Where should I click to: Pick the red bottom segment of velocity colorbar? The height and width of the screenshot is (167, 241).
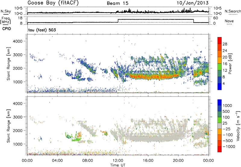pos(220,149)
